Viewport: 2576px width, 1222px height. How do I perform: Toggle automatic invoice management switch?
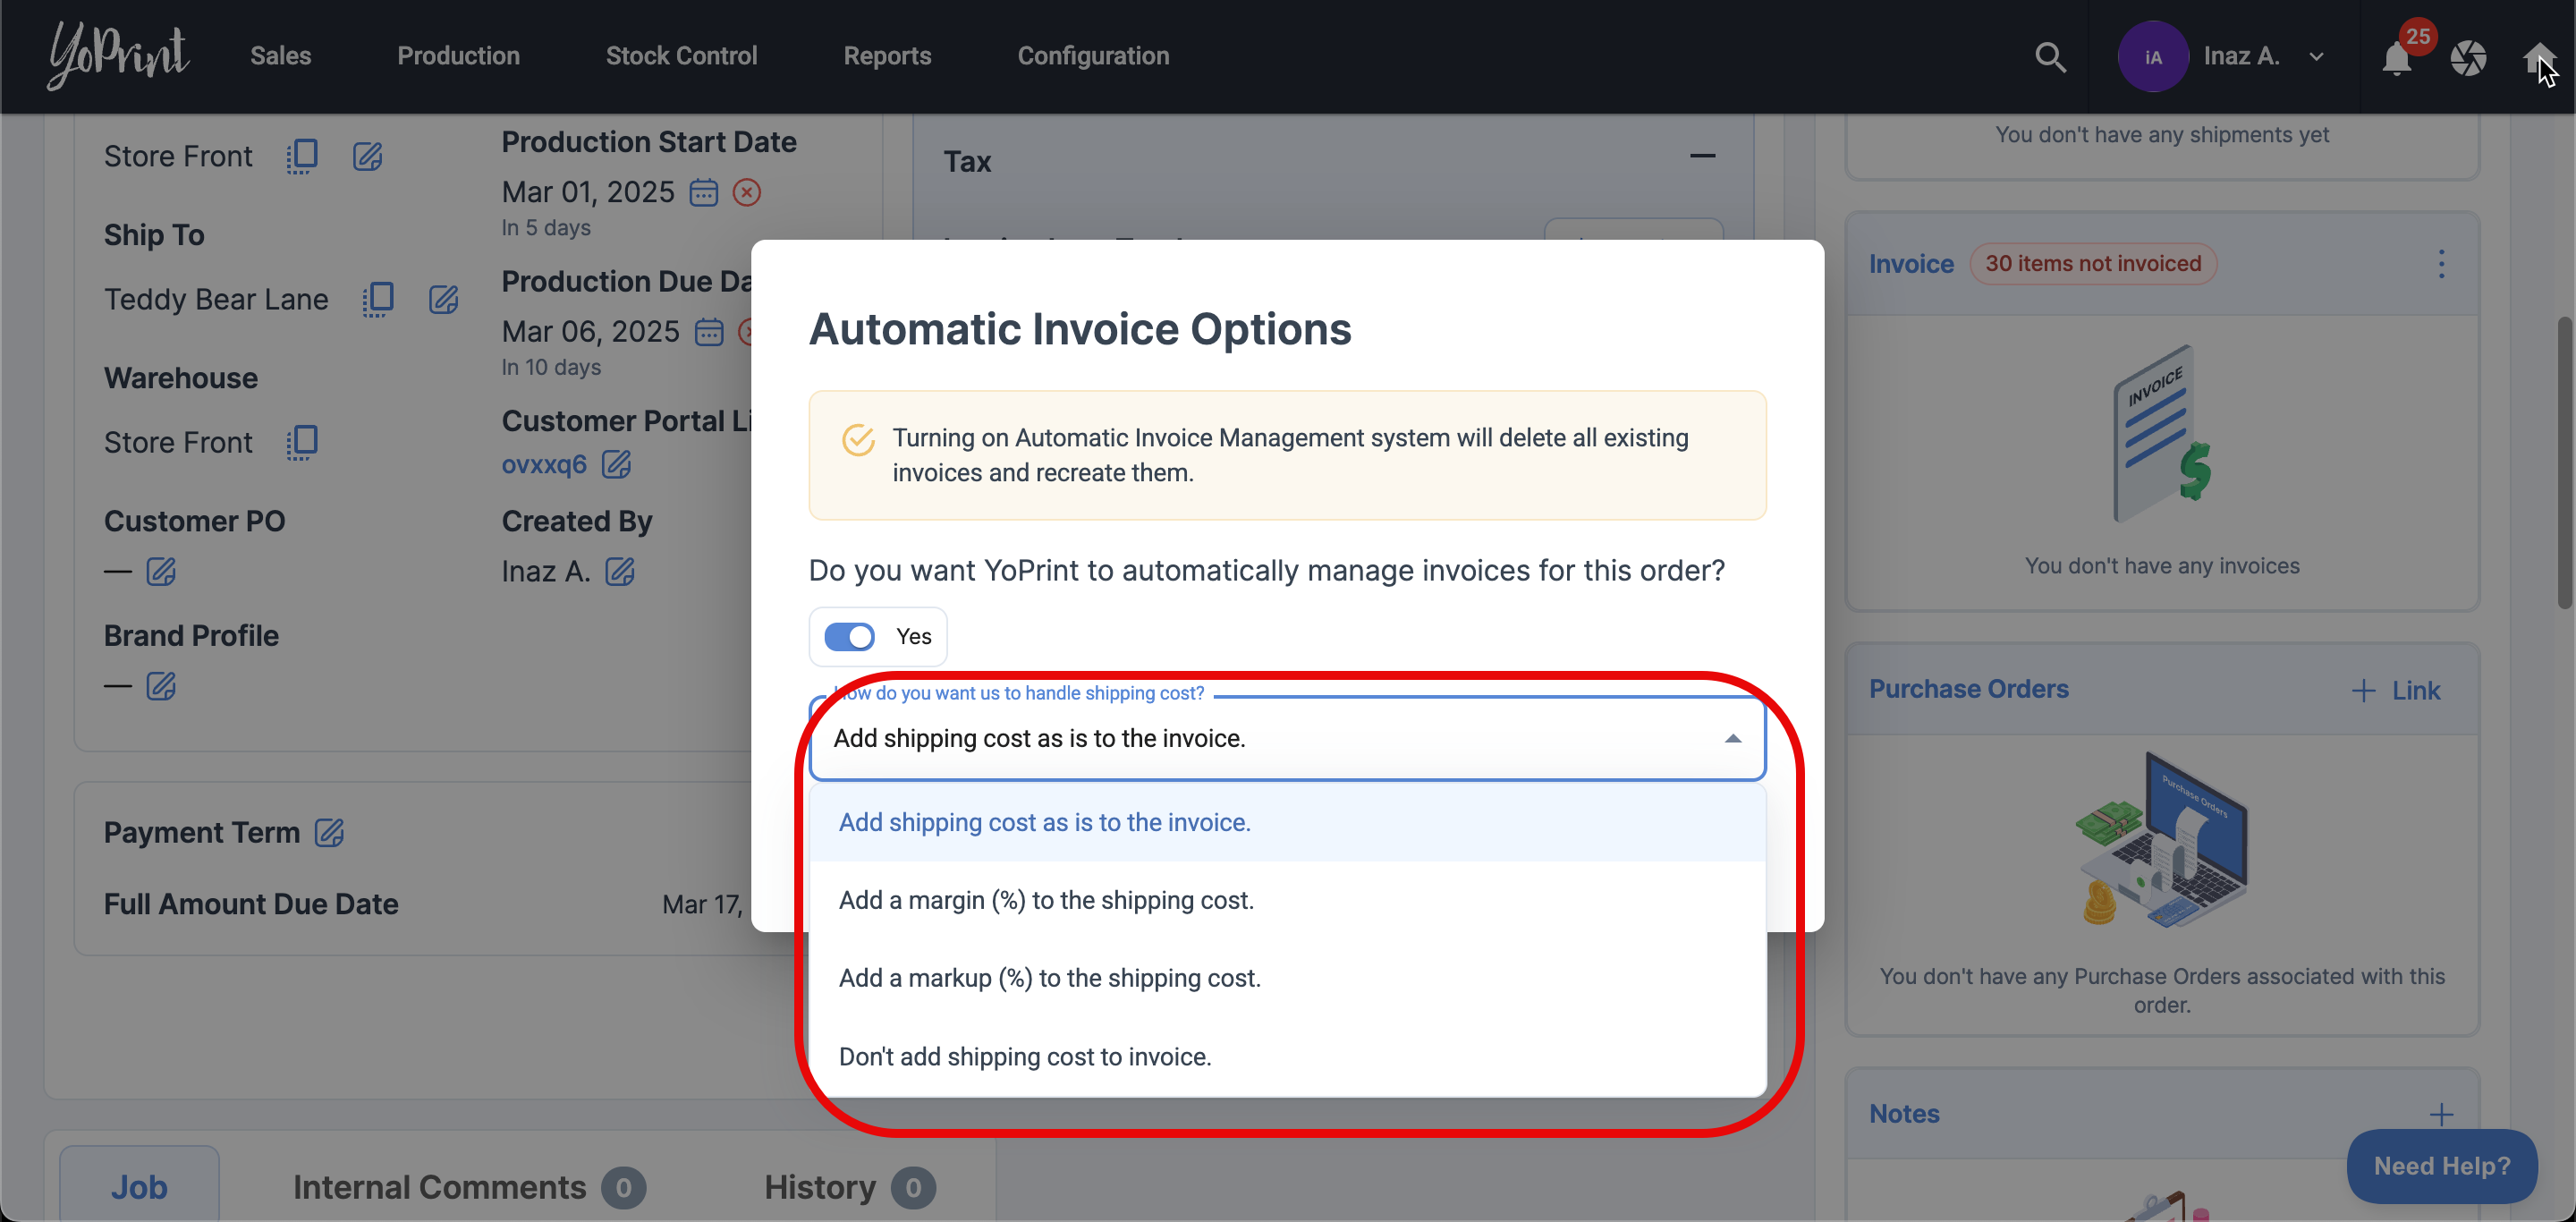point(849,636)
